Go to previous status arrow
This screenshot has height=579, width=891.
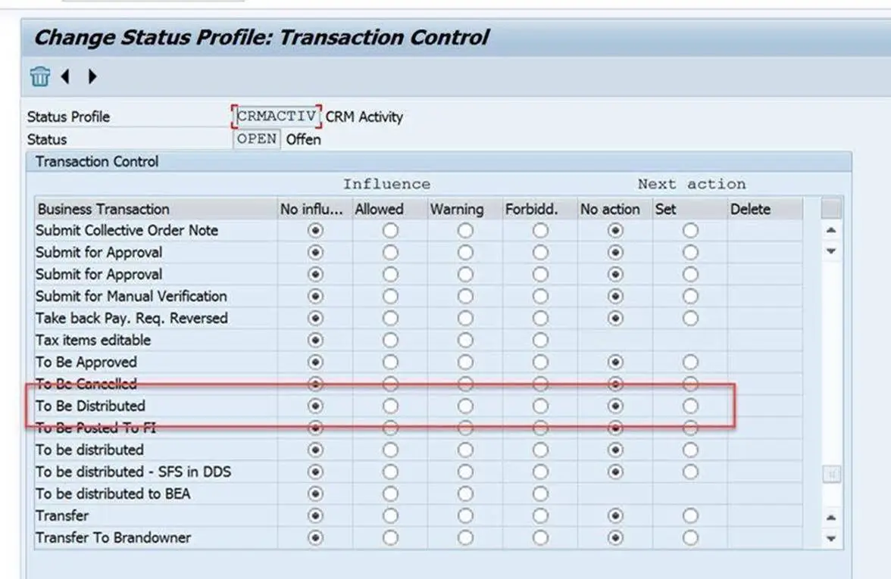point(66,76)
